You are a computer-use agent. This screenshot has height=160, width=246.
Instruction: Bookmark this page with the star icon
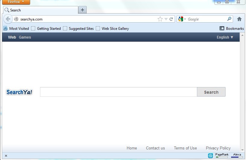pyautogui.click(x=160, y=19)
